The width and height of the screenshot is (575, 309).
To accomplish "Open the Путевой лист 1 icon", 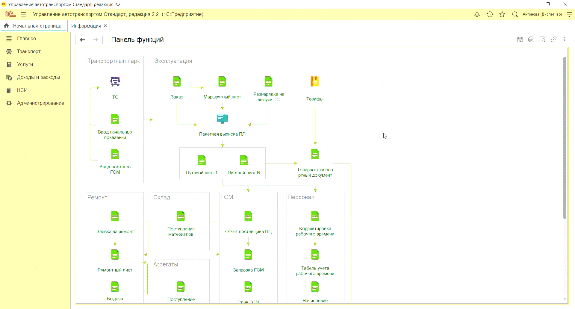I will (202, 160).
